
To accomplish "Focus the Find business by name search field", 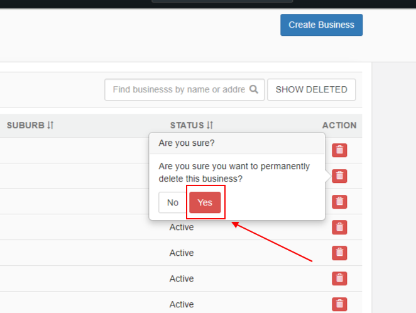I will [184, 90].
